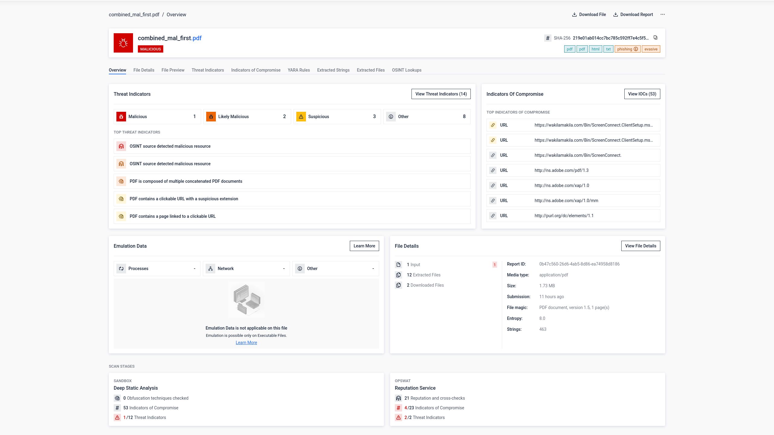Expand first OSINT malicious resource indicator row
Screen dimensions: 774x435
coord(292,146)
